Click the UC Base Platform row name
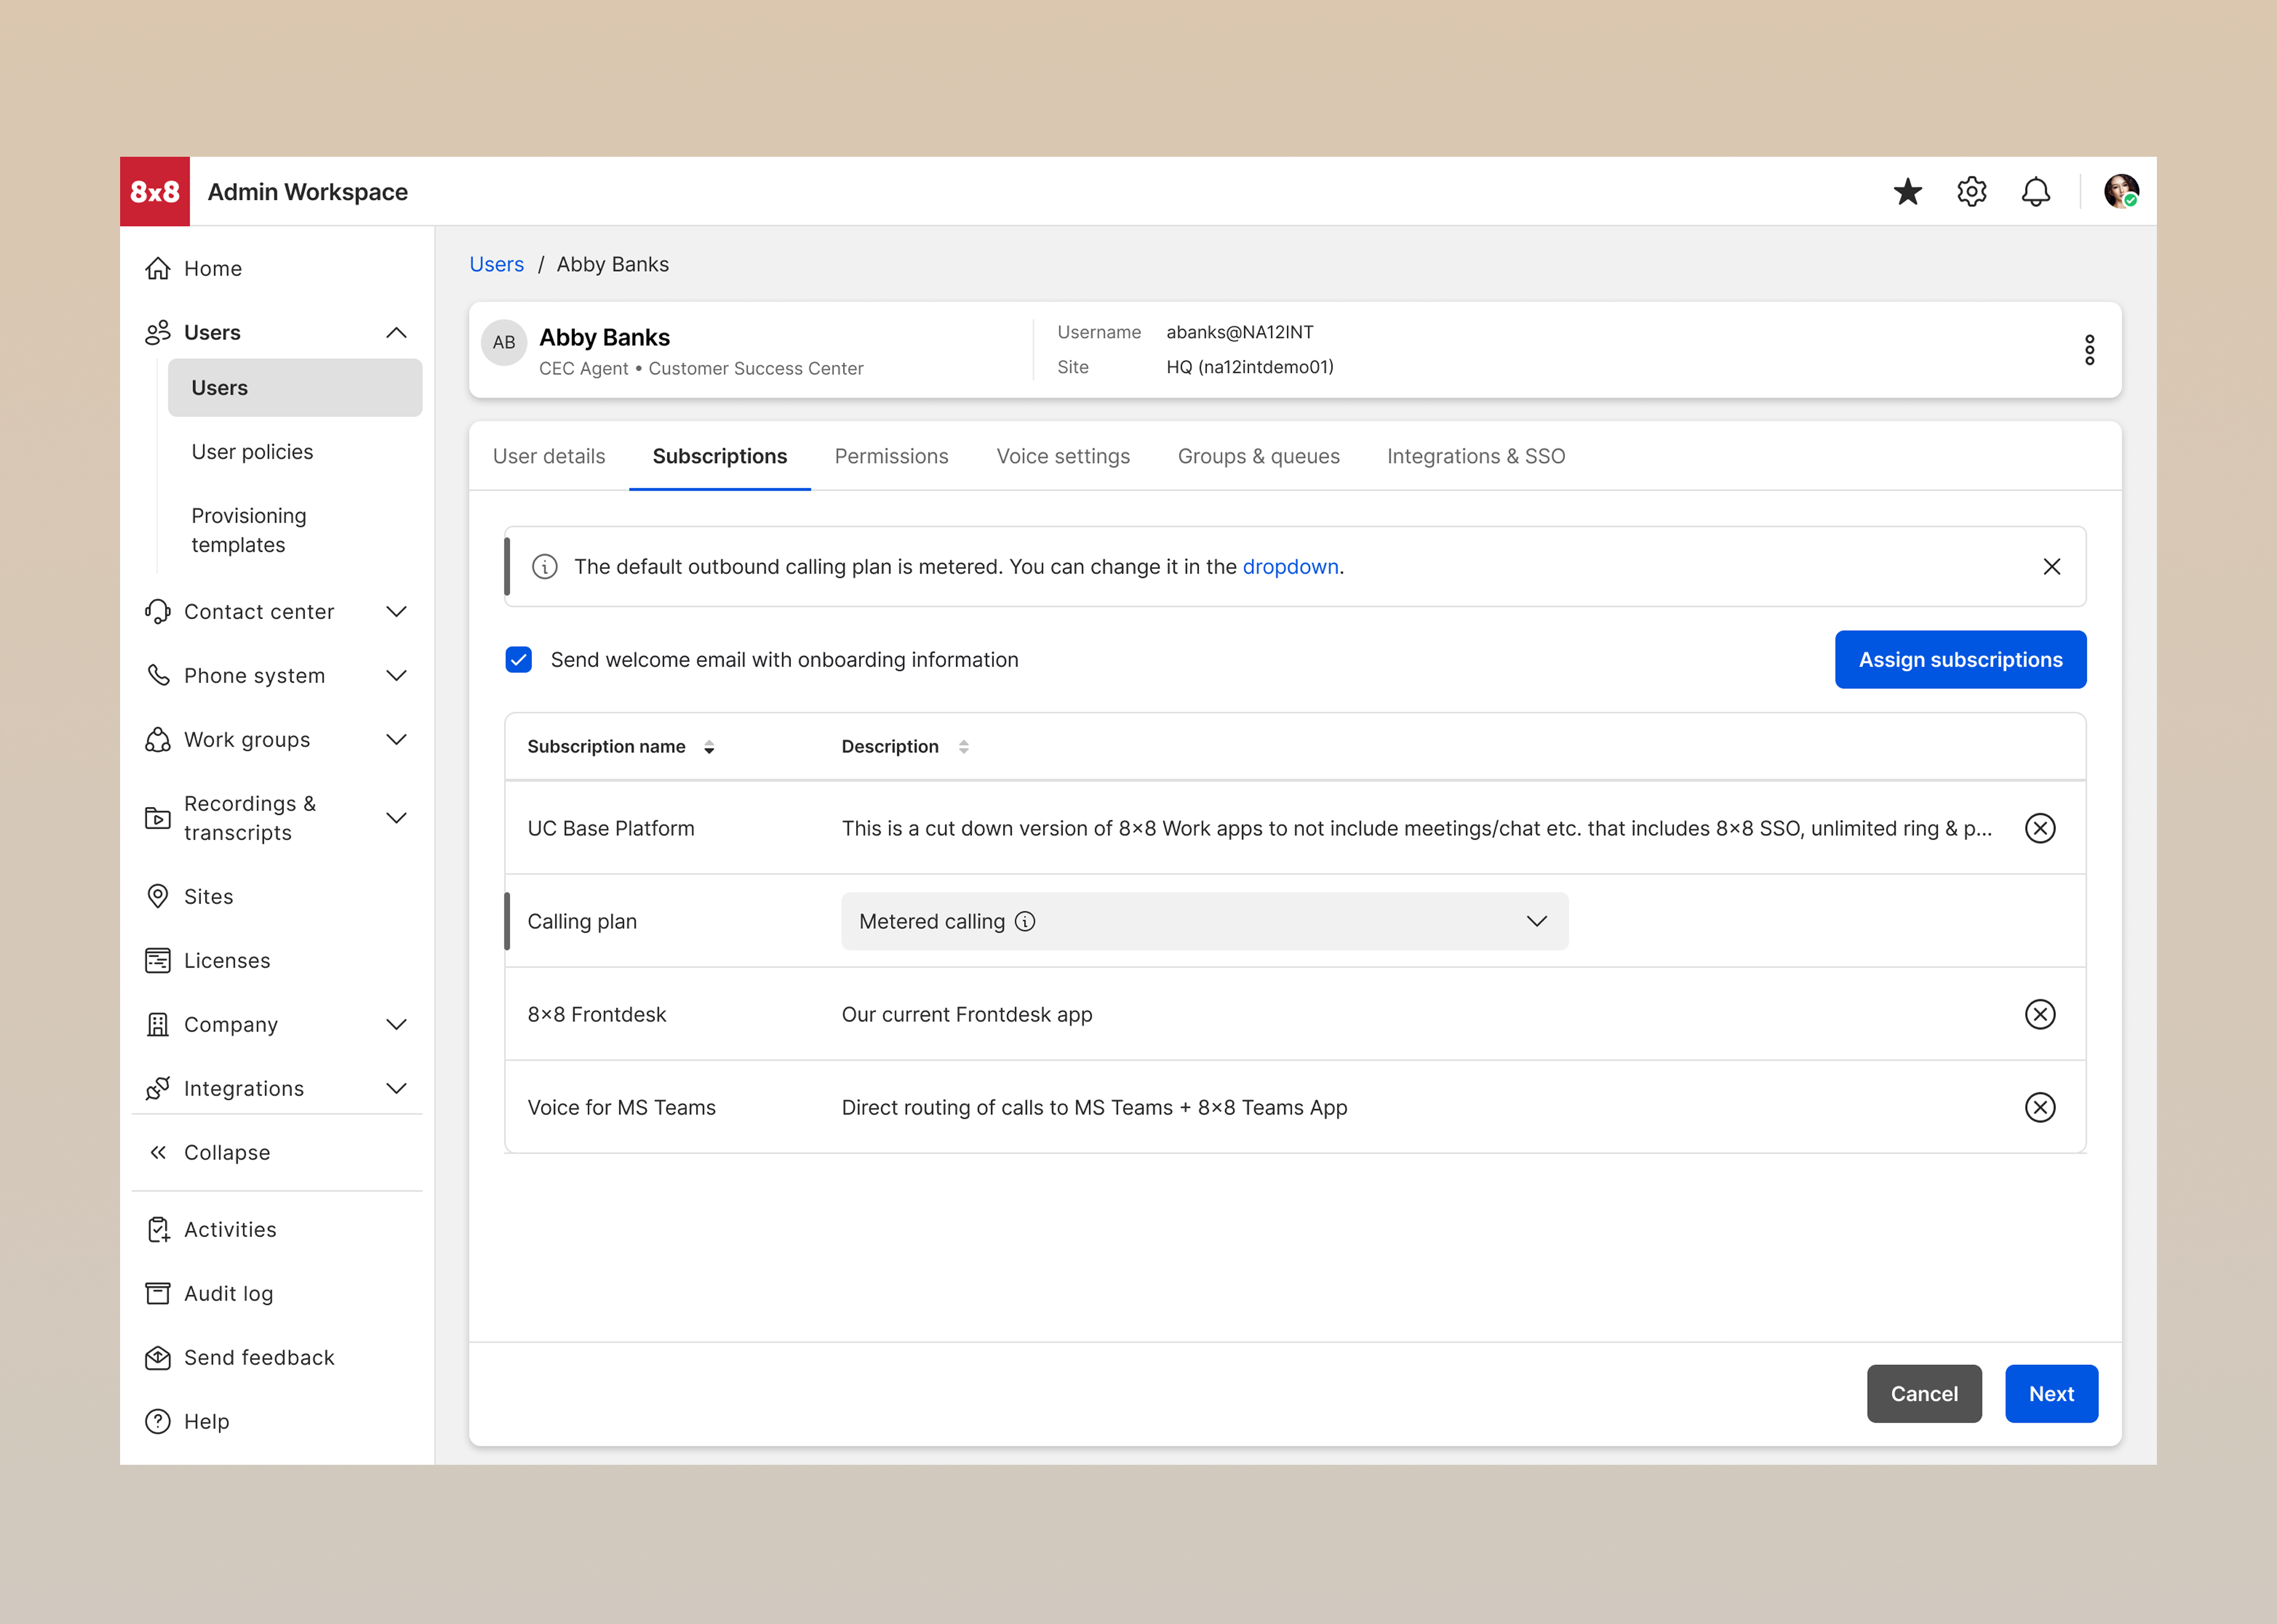This screenshot has height=1624, width=2277. pos(612,828)
